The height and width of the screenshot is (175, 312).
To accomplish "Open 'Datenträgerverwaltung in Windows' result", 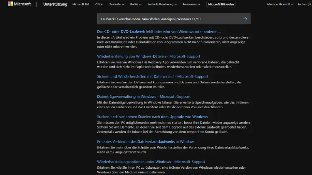I will coord(144,97).
